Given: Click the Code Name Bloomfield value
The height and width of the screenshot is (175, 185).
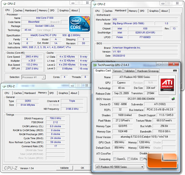Looking at the screenshot, I should pyautogui.click(x=34, y=22).
